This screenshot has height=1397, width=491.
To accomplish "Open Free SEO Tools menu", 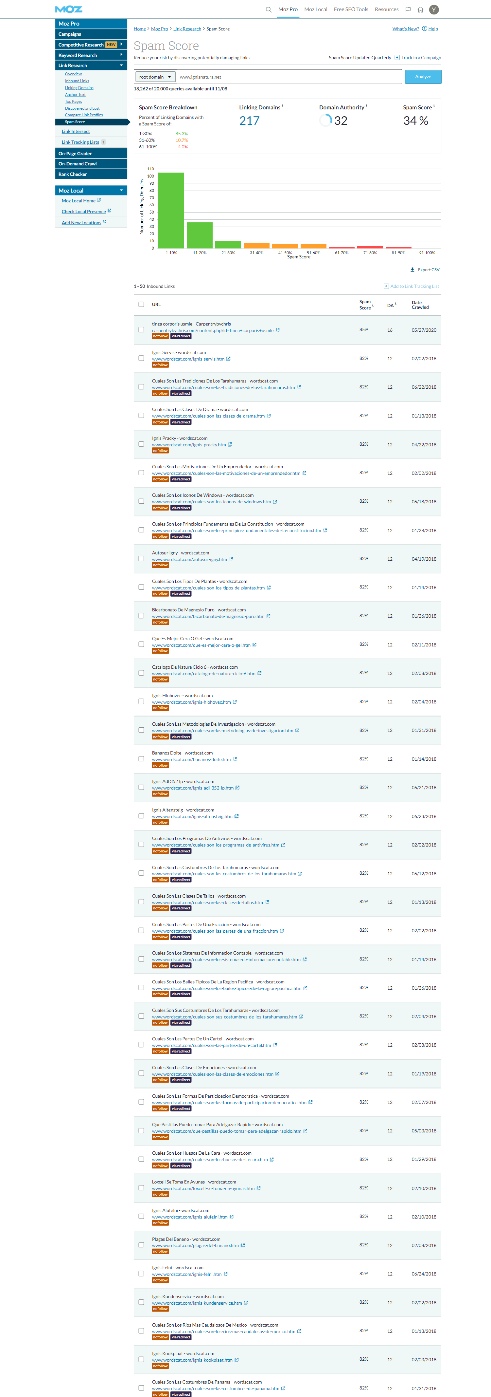I will tap(351, 9).
